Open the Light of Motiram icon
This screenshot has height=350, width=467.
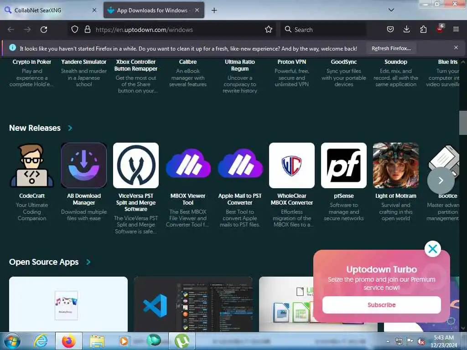tap(396, 165)
